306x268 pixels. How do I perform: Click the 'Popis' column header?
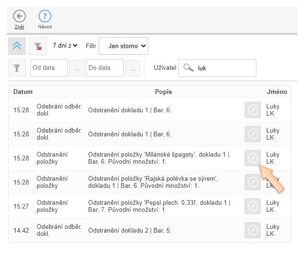click(x=163, y=92)
